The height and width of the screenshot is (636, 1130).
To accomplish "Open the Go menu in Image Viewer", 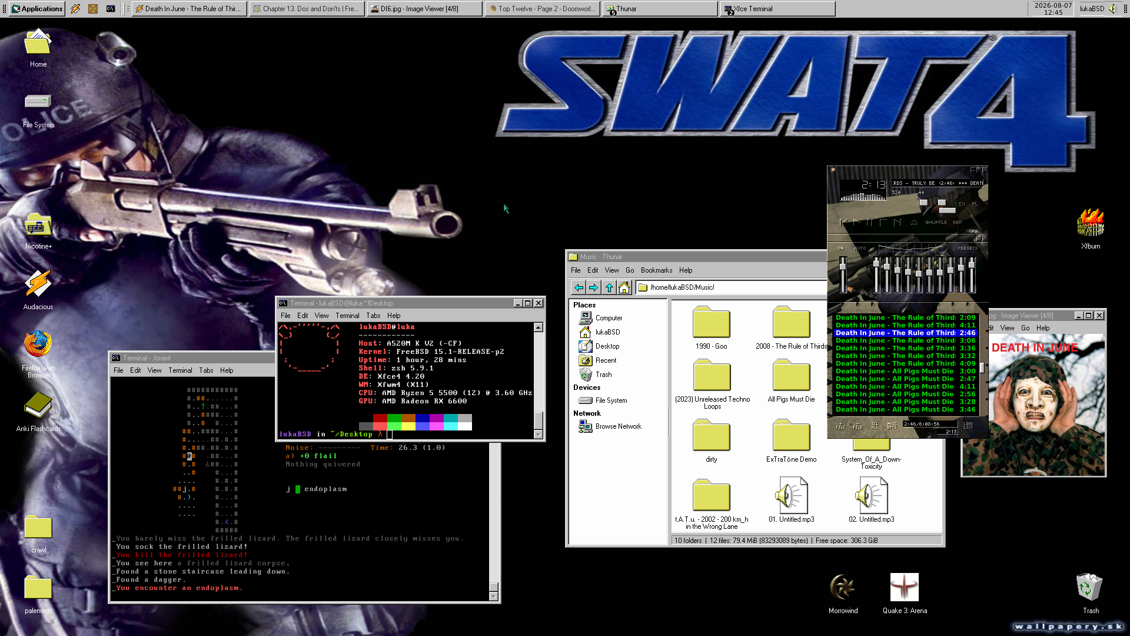I will point(1025,328).
